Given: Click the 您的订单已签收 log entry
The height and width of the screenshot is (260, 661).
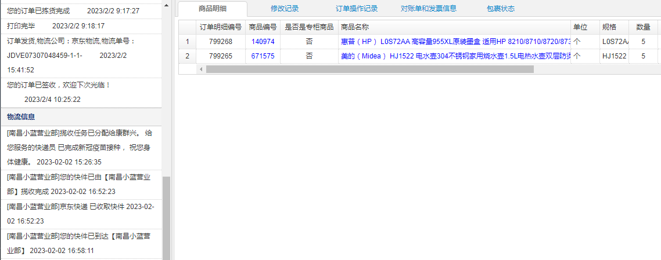Looking at the screenshot, I should coord(81,93).
